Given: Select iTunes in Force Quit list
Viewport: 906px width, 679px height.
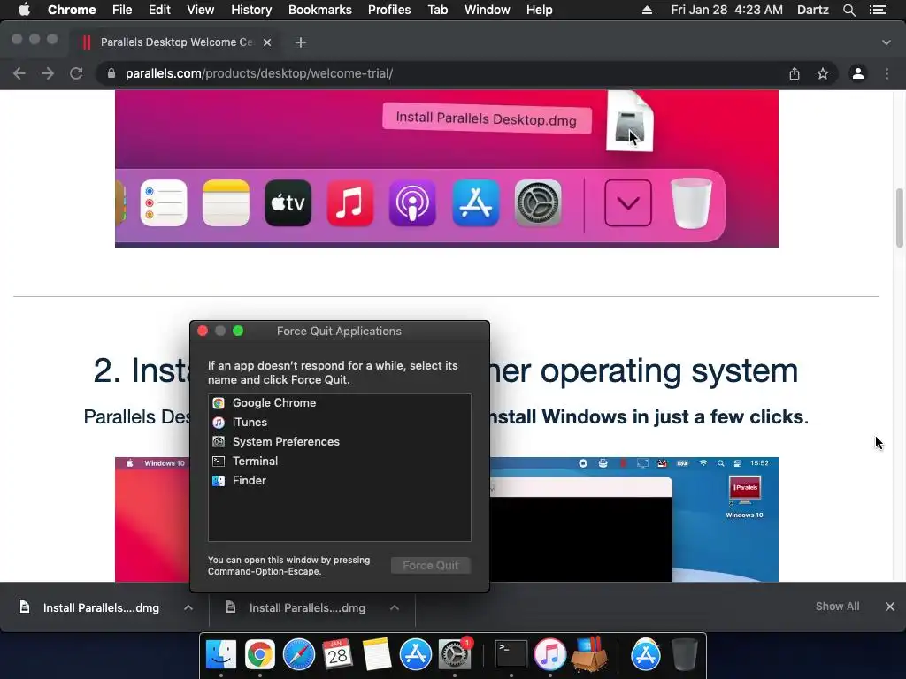Looking at the screenshot, I should click(x=339, y=422).
